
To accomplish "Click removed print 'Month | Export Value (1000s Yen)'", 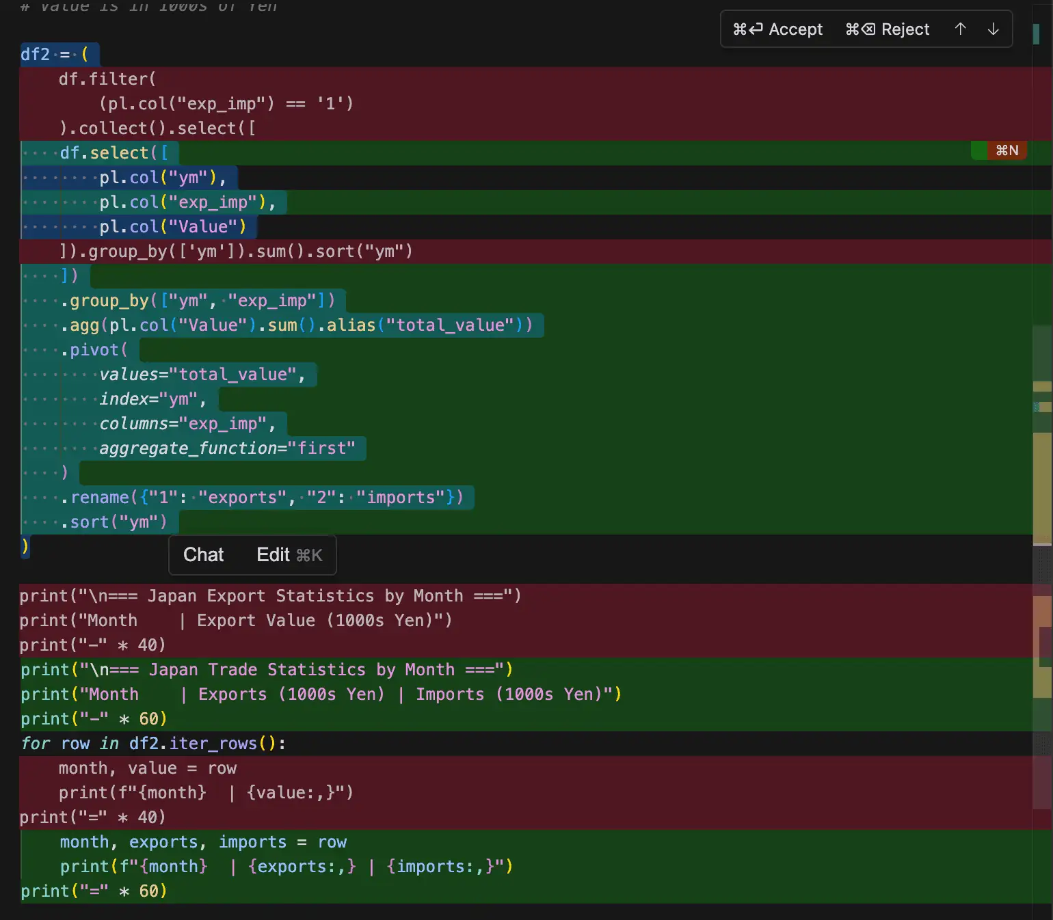I will 236,621.
